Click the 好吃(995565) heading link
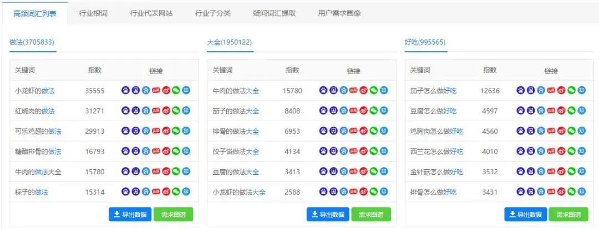Screen dimensions: 599x229 coord(425,42)
